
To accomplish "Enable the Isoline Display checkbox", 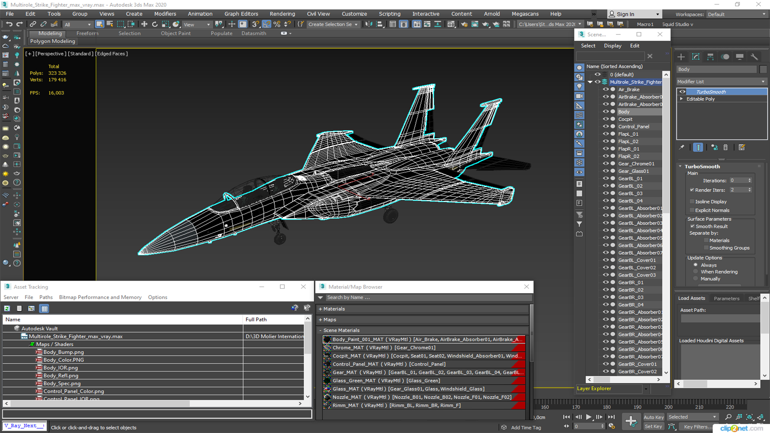I will click(x=692, y=202).
